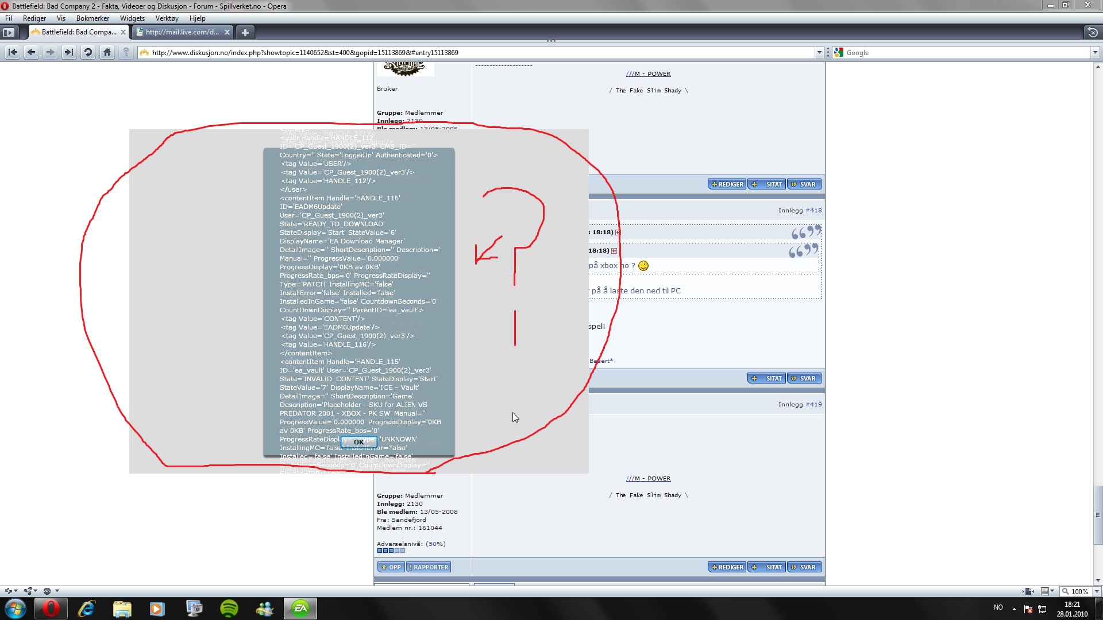Click SVAR button on post #418

coord(804,378)
